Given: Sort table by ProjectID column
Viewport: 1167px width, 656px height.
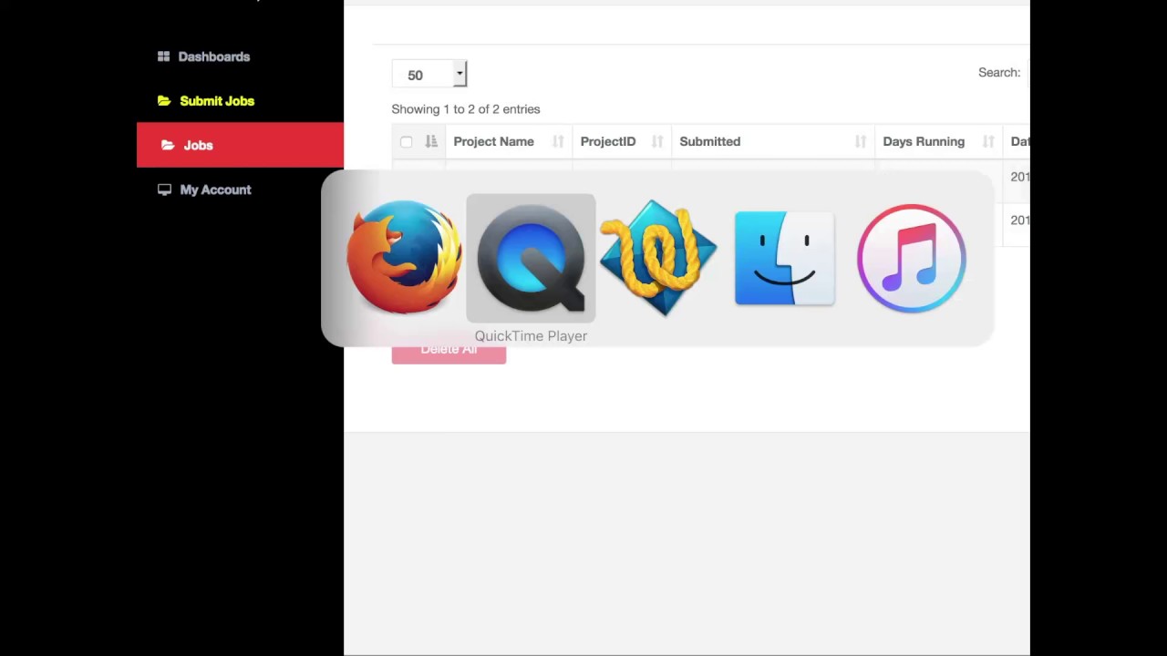Looking at the screenshot, I should (x=608, y=141).
